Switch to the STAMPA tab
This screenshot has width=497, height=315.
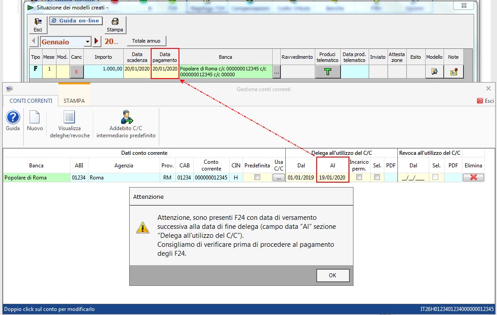click(x=74, y=101)
